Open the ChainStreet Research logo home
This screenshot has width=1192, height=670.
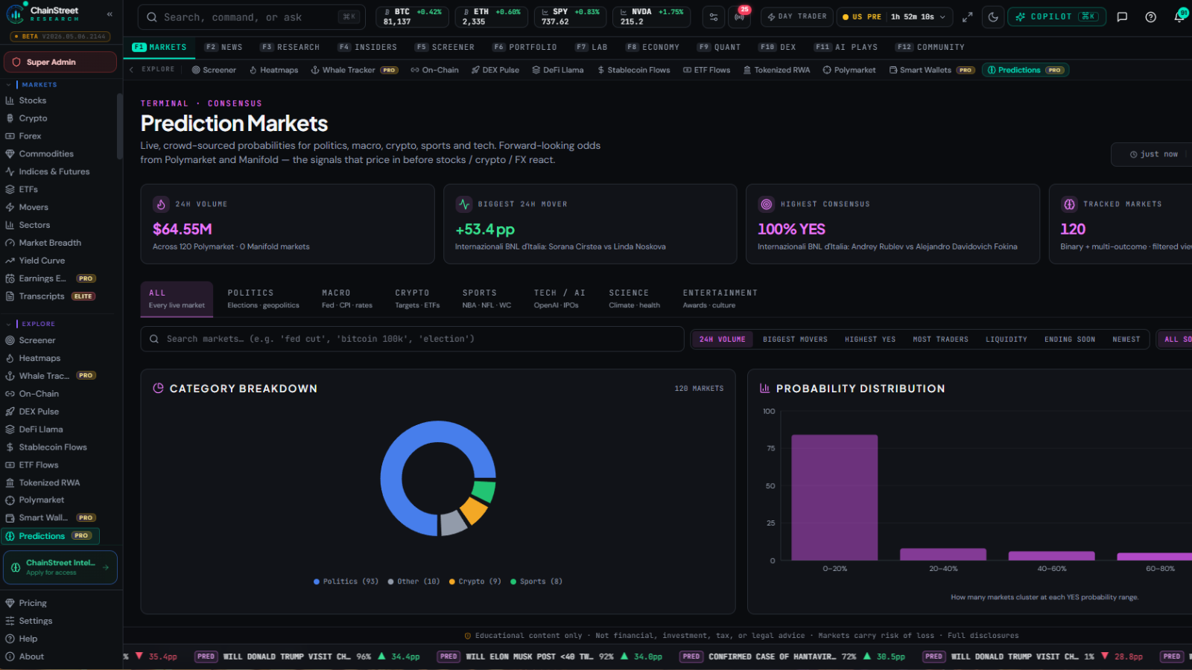click(x=42, y=13)
